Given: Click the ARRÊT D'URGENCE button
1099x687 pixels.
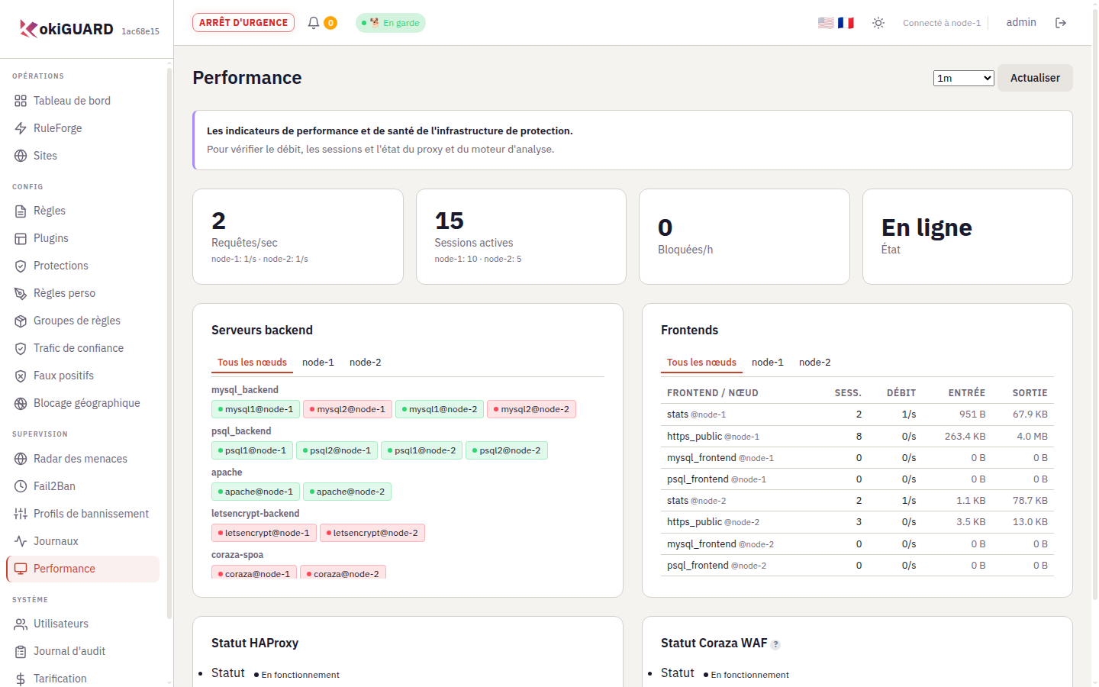Looking at the screenshot, I should point(243,23).
